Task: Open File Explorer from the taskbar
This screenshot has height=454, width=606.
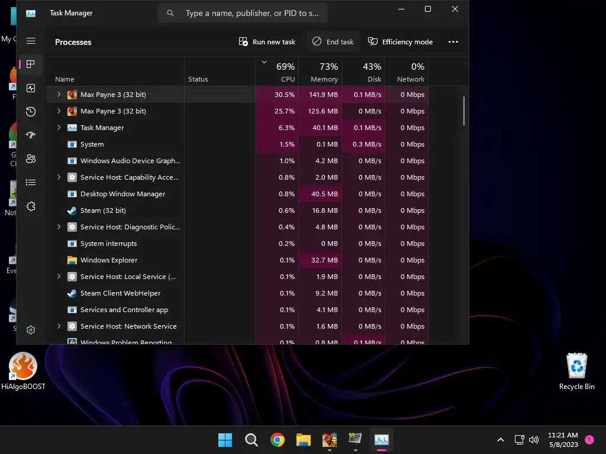Action: (x=304, y=440)
